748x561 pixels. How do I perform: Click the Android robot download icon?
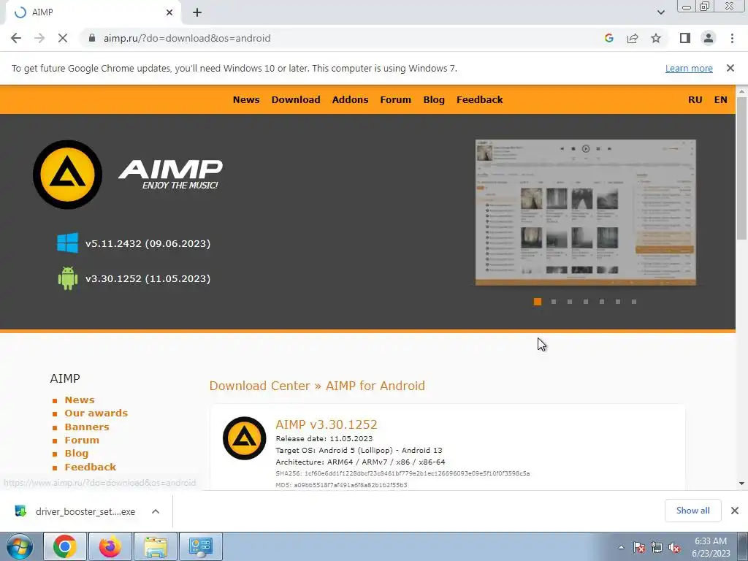pyautogui.click(x=68, y=278)
